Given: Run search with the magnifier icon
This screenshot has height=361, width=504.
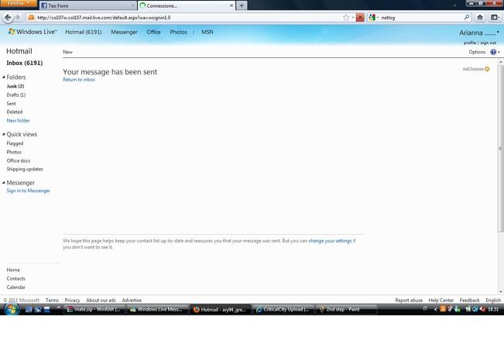Looking at the screenshot, I should pos(467,17).
